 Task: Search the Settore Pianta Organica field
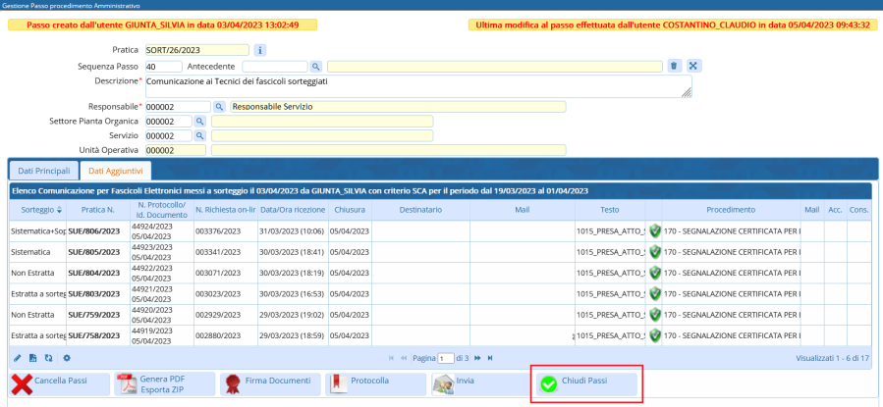(x=199, y=121)
